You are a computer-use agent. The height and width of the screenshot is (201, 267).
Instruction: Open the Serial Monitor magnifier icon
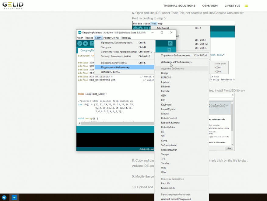[170, 43]
